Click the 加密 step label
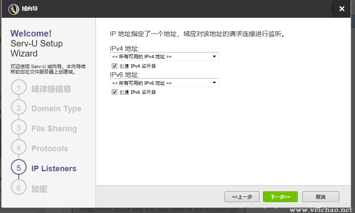Screen dimensions: 355x213 39,189
